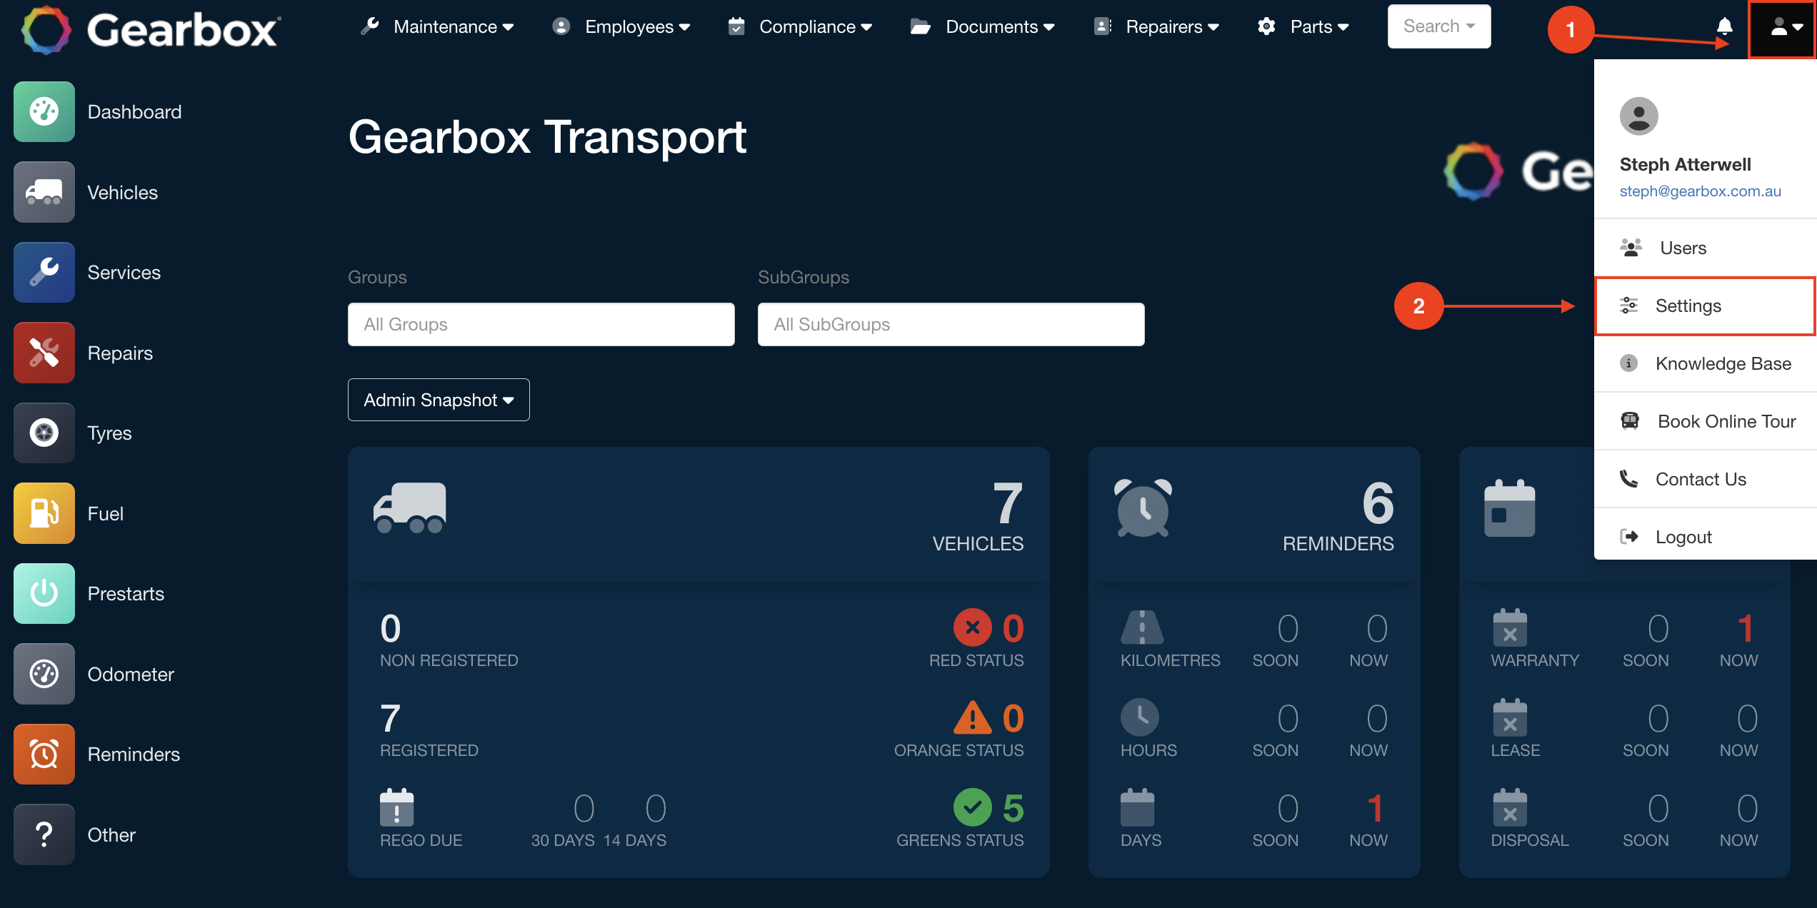
Task: Click the green check Greens Status icon
Action: pyautogui.click(x=972, y=807)
